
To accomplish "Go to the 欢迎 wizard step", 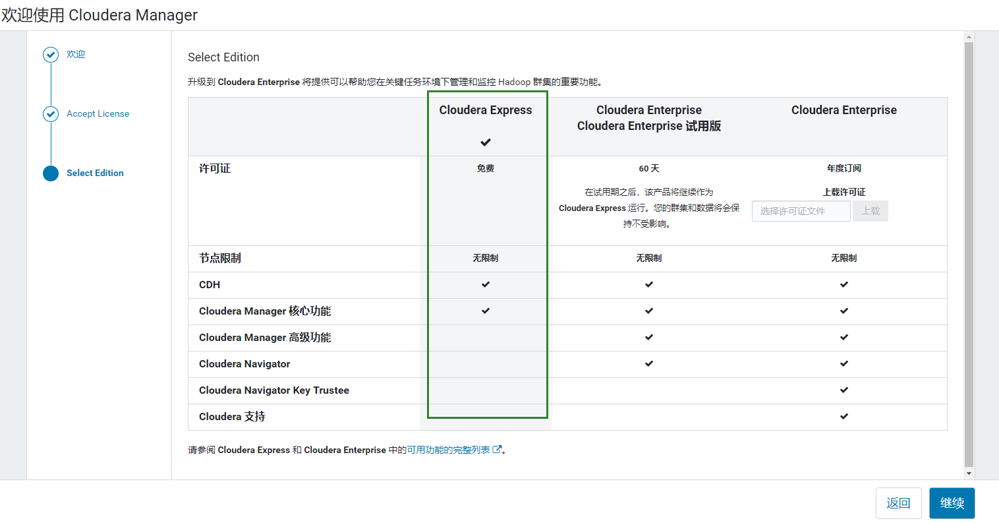I will pos(76,54).
